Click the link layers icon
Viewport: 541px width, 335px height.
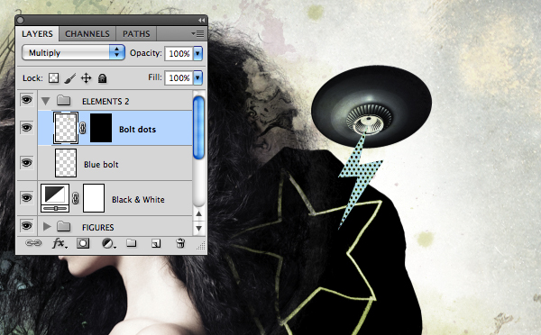pos(33,243)
